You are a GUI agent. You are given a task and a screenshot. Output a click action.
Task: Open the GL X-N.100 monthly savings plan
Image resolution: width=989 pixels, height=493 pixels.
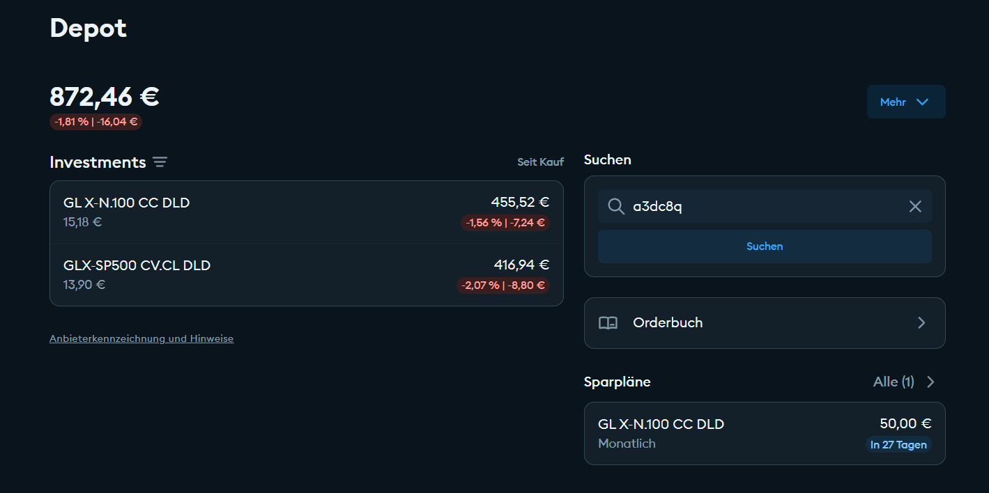pyautogui.click(x=764, y=433)
